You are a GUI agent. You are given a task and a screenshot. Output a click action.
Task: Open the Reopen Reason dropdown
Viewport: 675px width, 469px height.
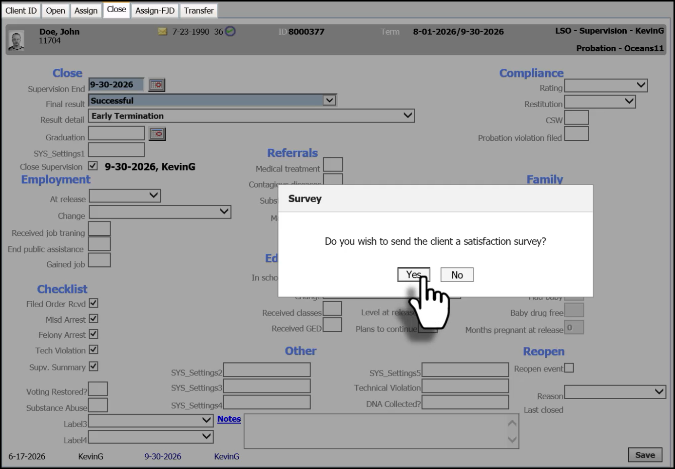pos(615,392)
